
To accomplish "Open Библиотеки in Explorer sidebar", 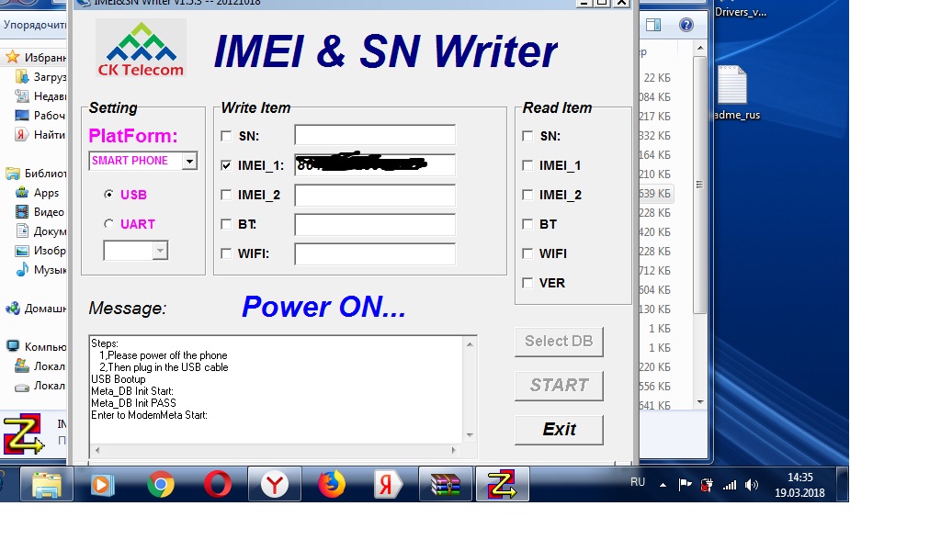I will [x=36, y=174].
